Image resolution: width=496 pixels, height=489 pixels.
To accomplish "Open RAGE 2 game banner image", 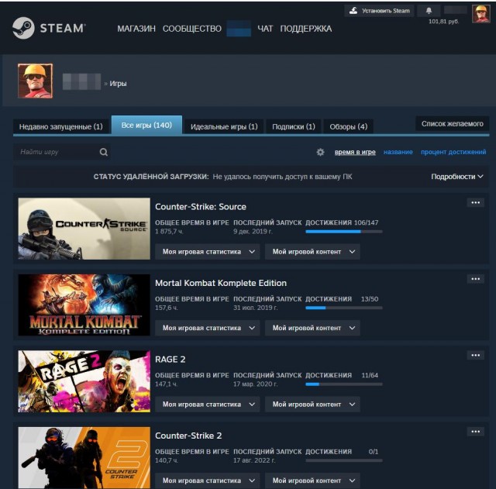I will coord(84,381).
